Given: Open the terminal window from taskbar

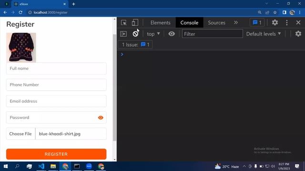Looking at the screenshot, I should 77,166.
